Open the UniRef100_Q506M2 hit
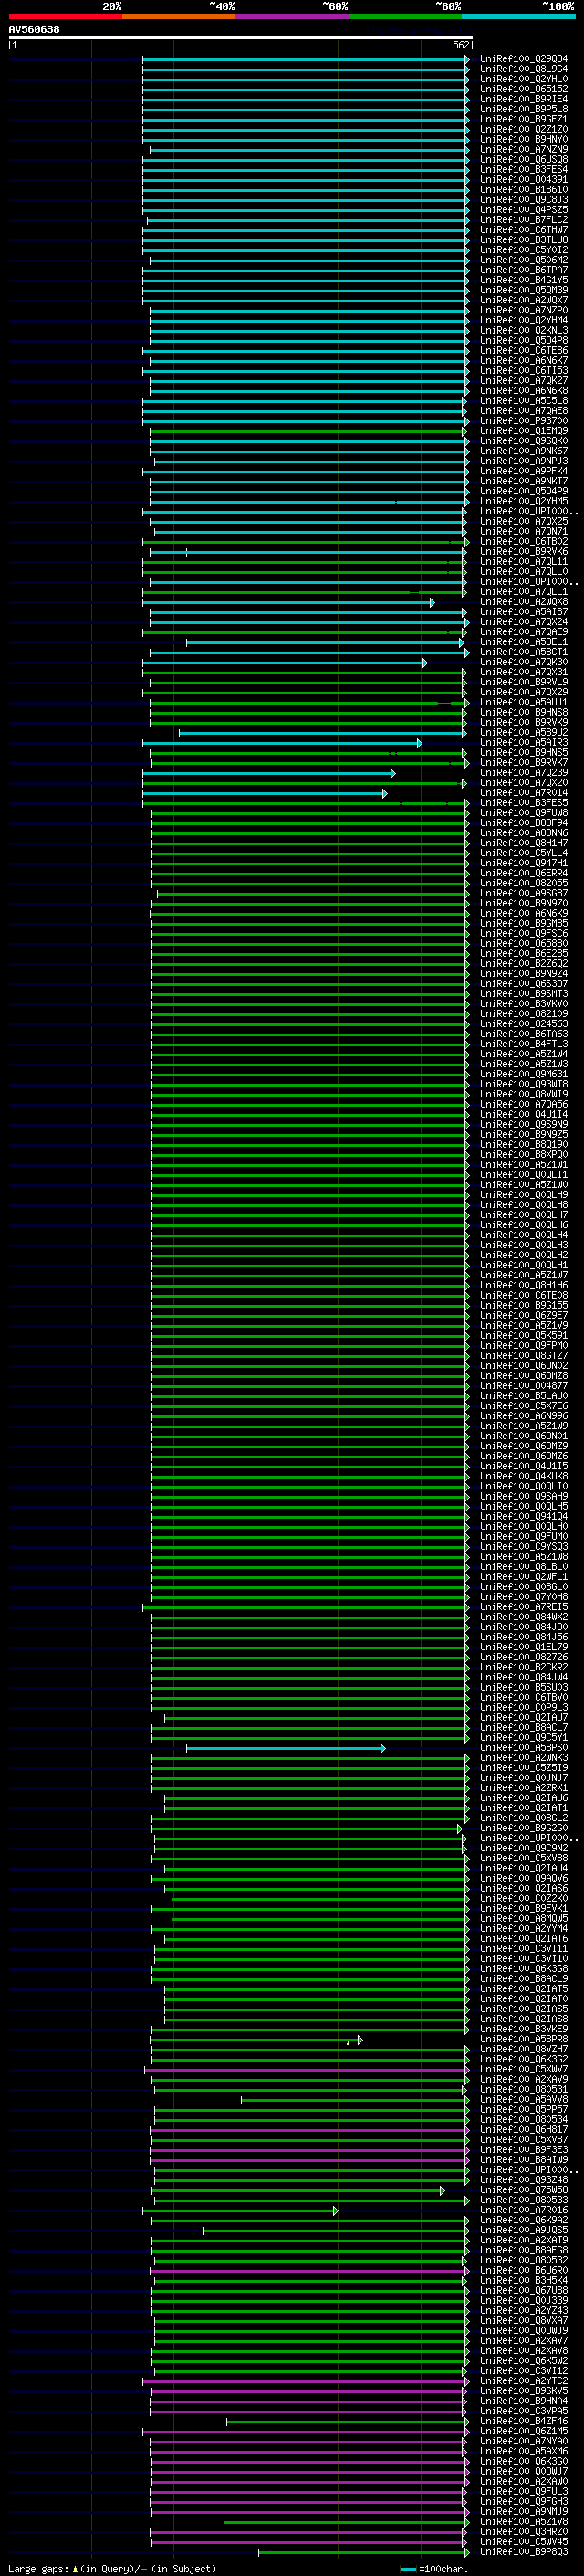This screenshot has height=2576, width=584. point(523,260)
